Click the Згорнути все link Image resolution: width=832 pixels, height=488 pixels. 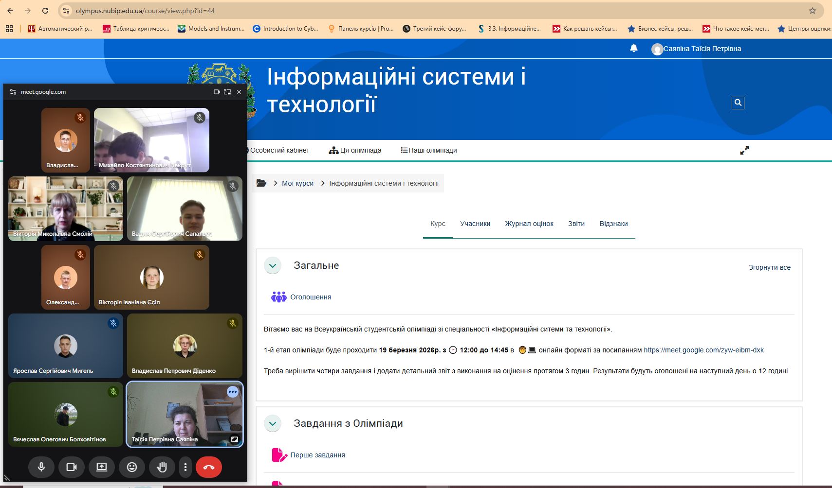coord(769,267)
